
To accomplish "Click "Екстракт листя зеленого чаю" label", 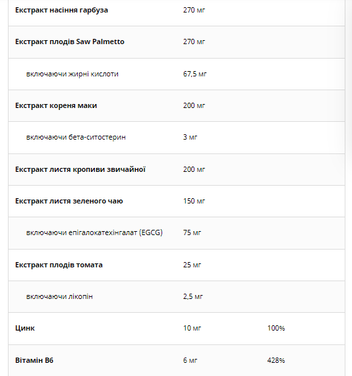I will coord(69,201).
